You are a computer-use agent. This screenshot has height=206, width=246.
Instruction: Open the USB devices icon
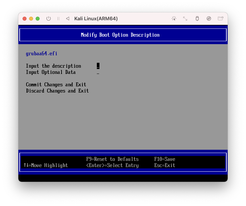coord(197,19)
